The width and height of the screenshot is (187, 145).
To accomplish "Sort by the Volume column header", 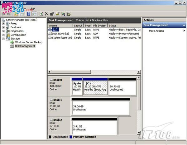I will click(60, 26).
